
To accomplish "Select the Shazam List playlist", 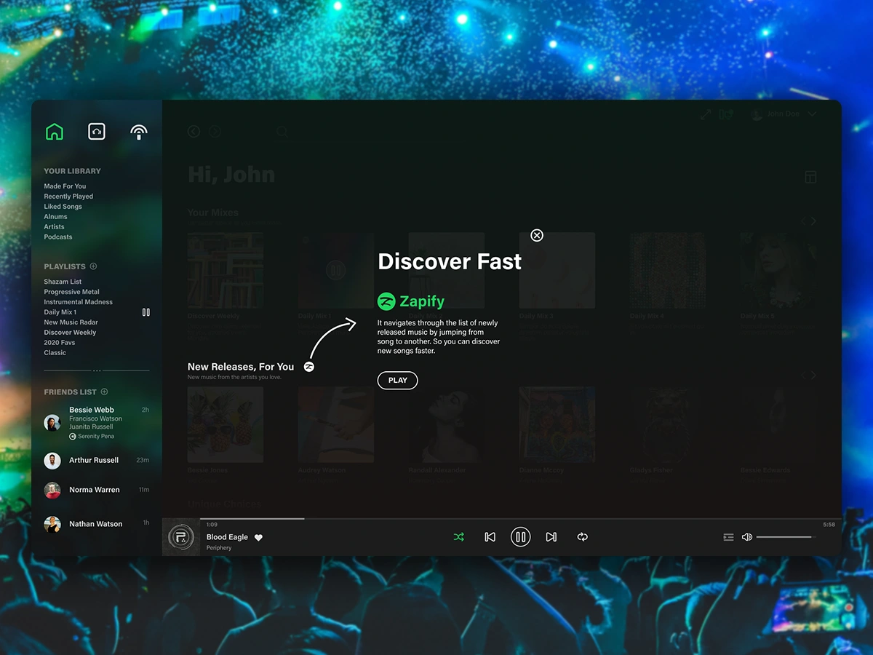I will point(63,282).
